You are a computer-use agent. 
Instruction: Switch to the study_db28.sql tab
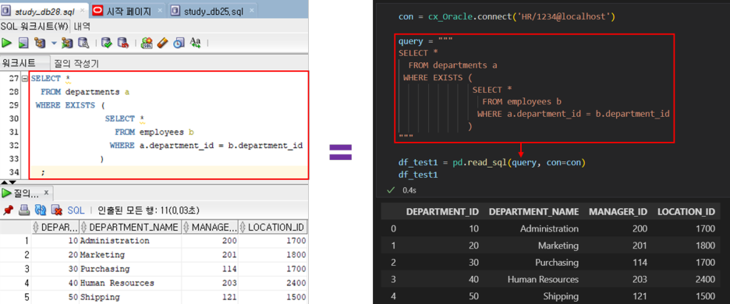tap(44, 12)
